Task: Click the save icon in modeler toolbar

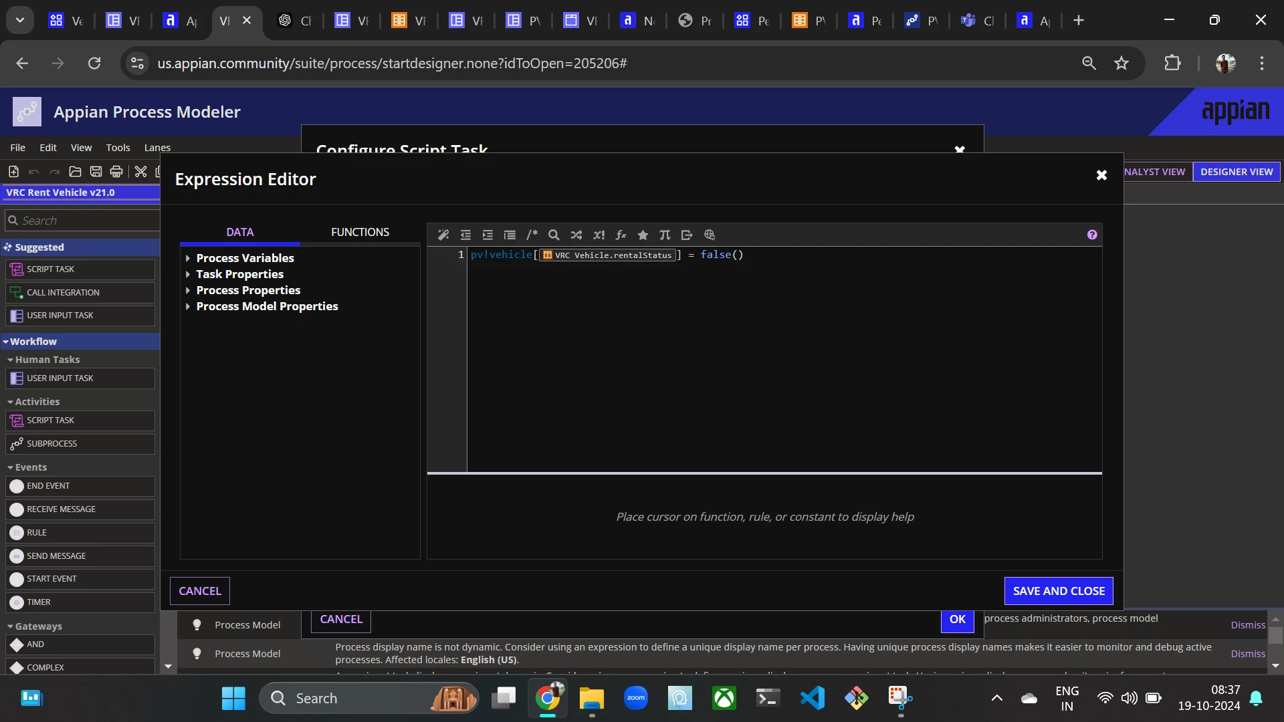Action: tap(96, 172)
